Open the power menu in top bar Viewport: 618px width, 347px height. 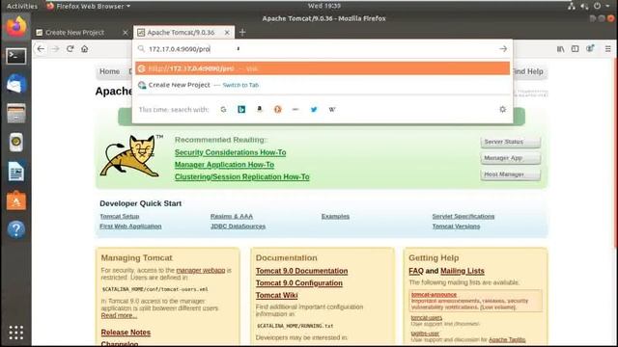point(598,6)
